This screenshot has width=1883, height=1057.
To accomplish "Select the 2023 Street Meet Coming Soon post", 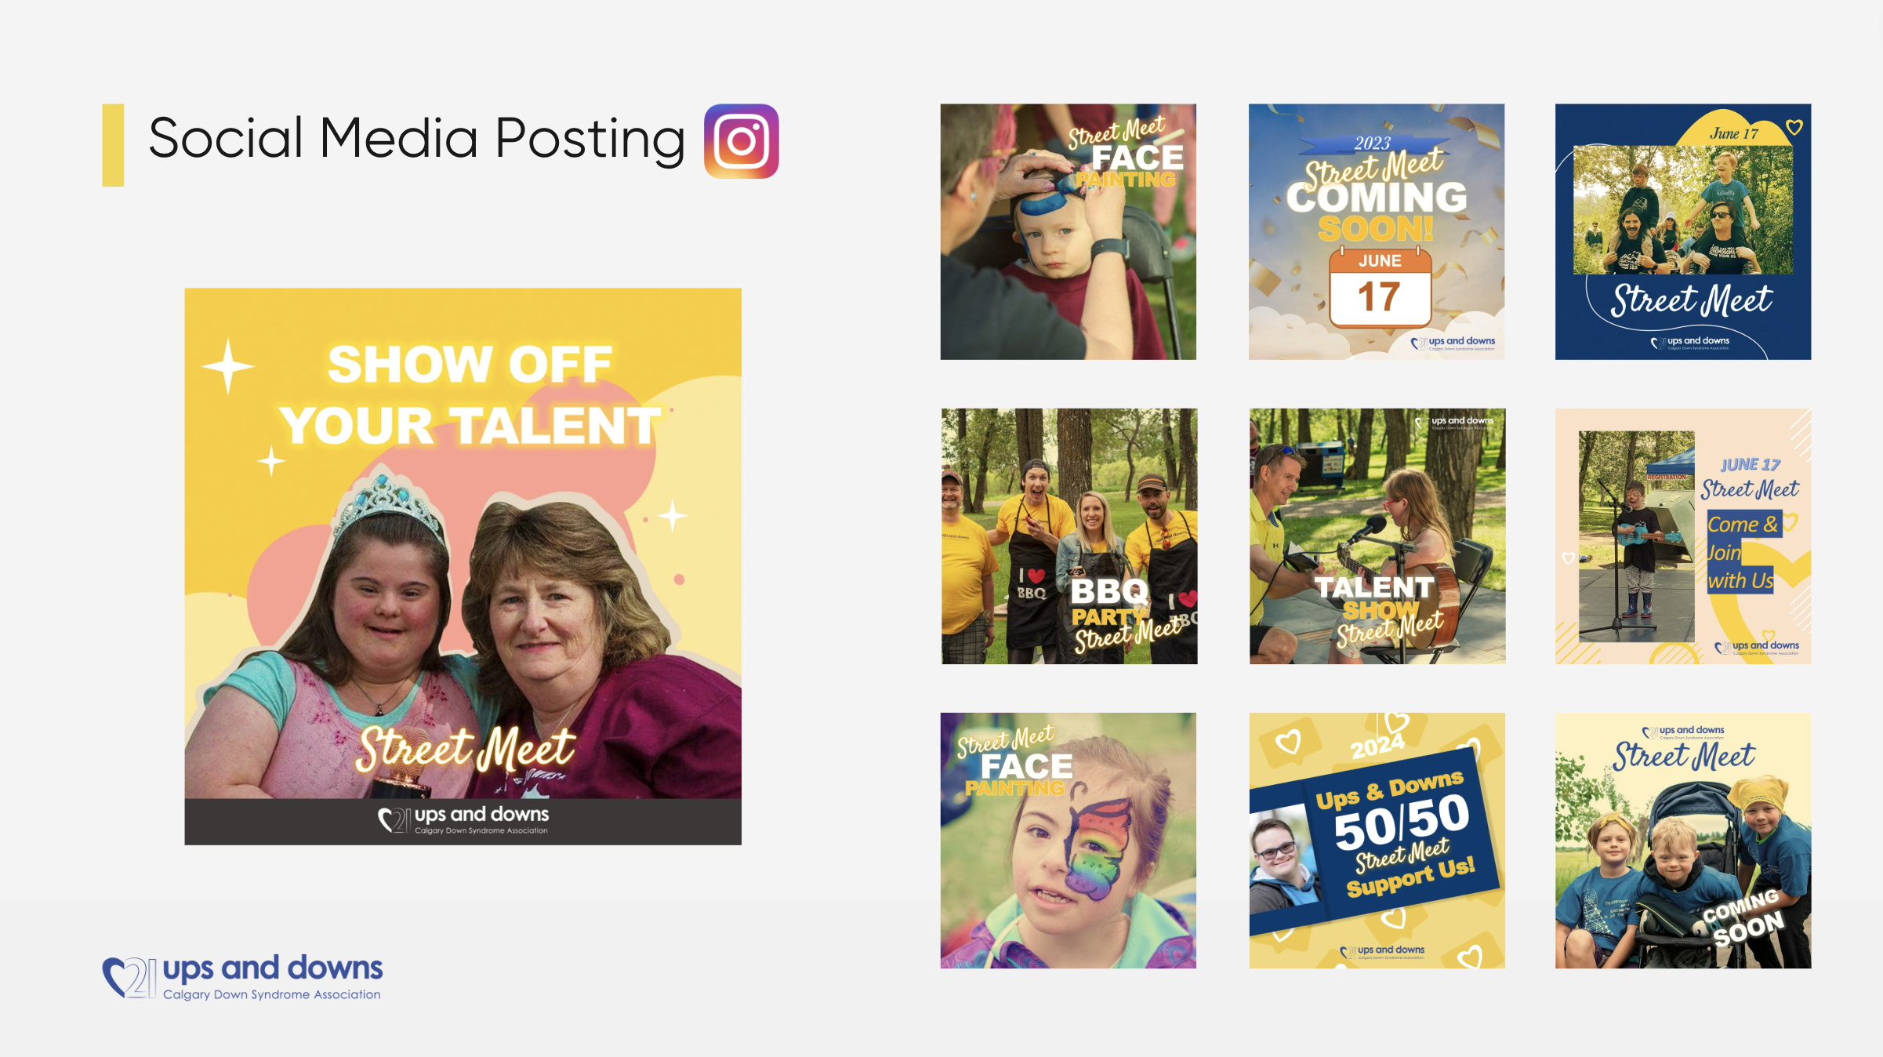I will click(1377, 231).
